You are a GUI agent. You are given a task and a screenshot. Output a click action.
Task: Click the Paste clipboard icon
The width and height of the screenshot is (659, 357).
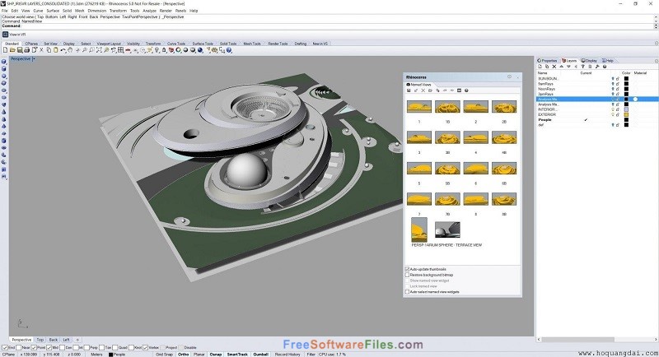pos(55,50)
